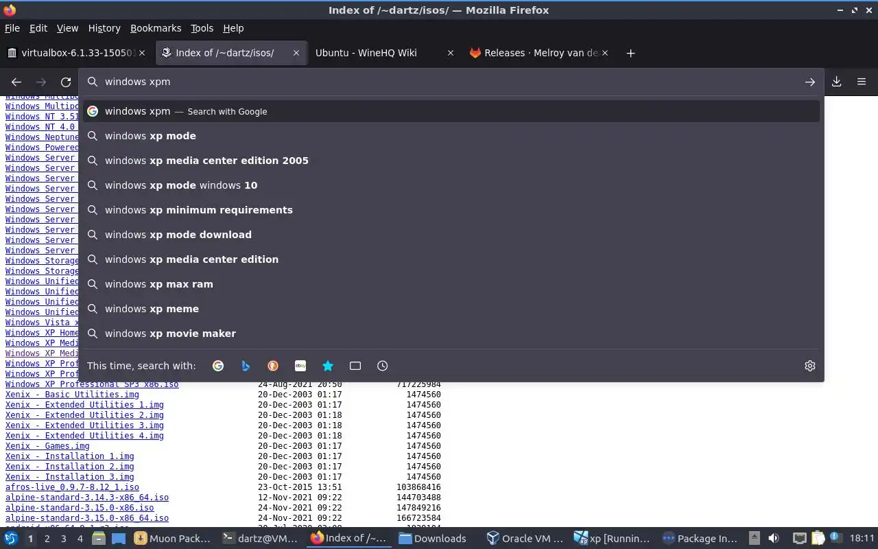Switch to virtual desktop 2
Screen dimensions: 878x549
tap(47, 539)
